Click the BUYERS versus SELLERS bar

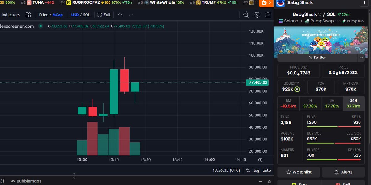pyautogui.click(x=334, y=159)
